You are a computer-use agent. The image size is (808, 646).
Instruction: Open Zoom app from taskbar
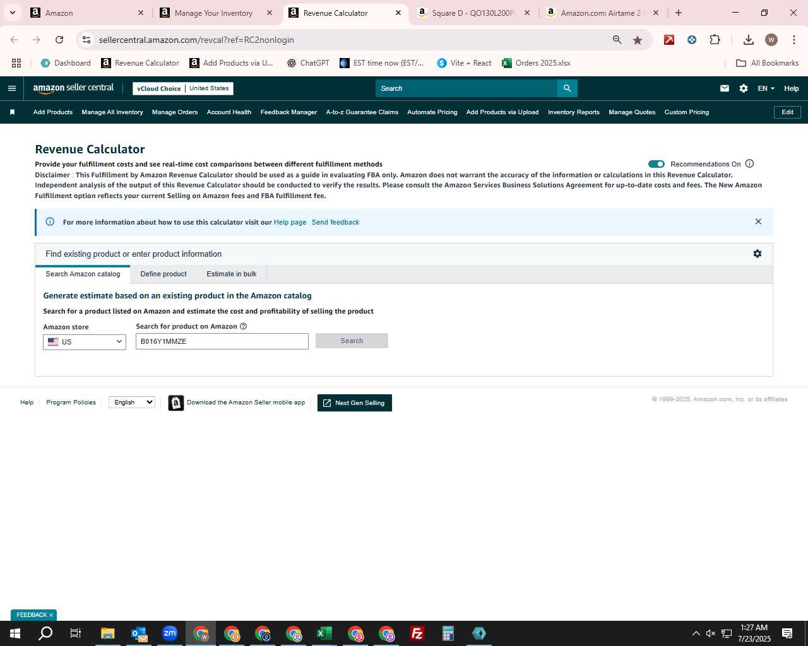tap(170, 633)
